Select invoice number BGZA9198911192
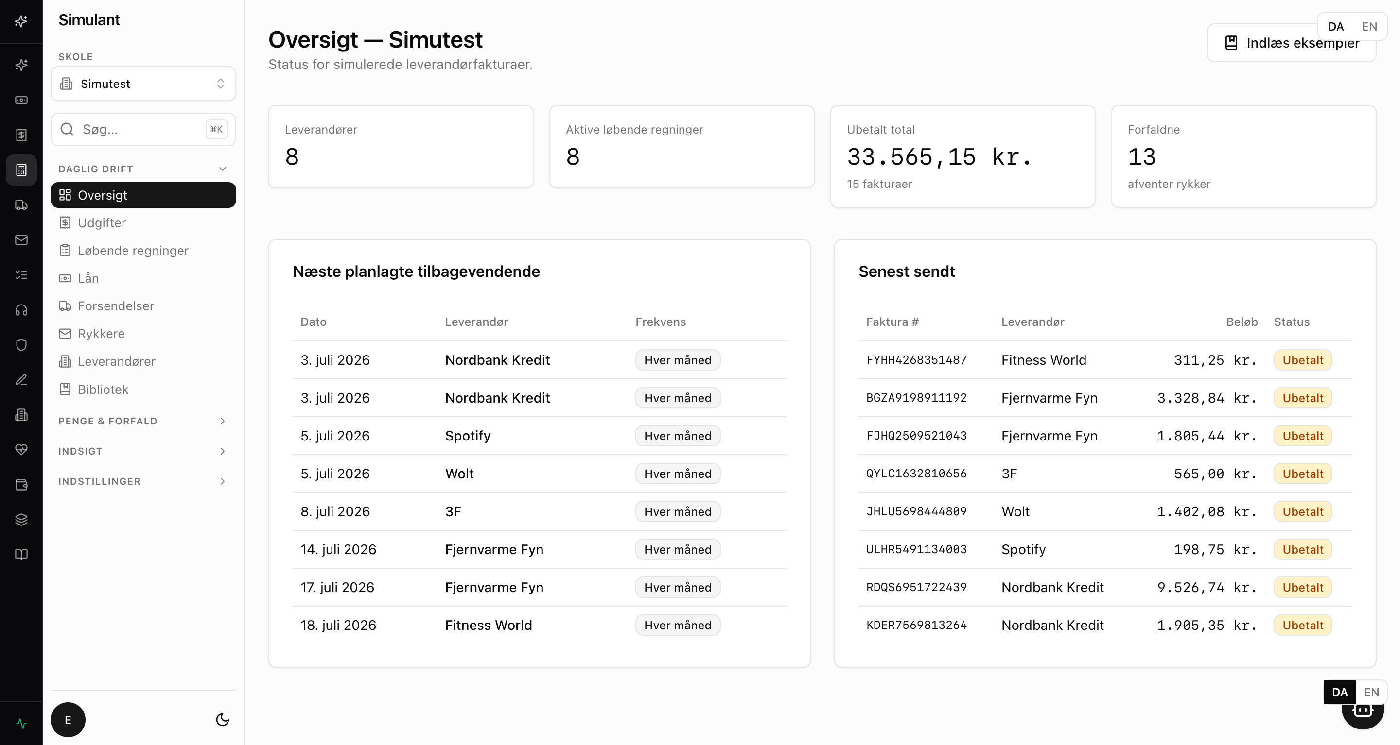Viewport: 1400px width, 745px height. 916,397
